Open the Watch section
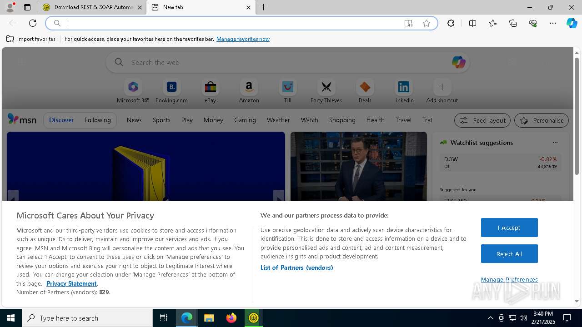Image resolution: width=582 pixels, height=327 pixels. pos(310,120)
